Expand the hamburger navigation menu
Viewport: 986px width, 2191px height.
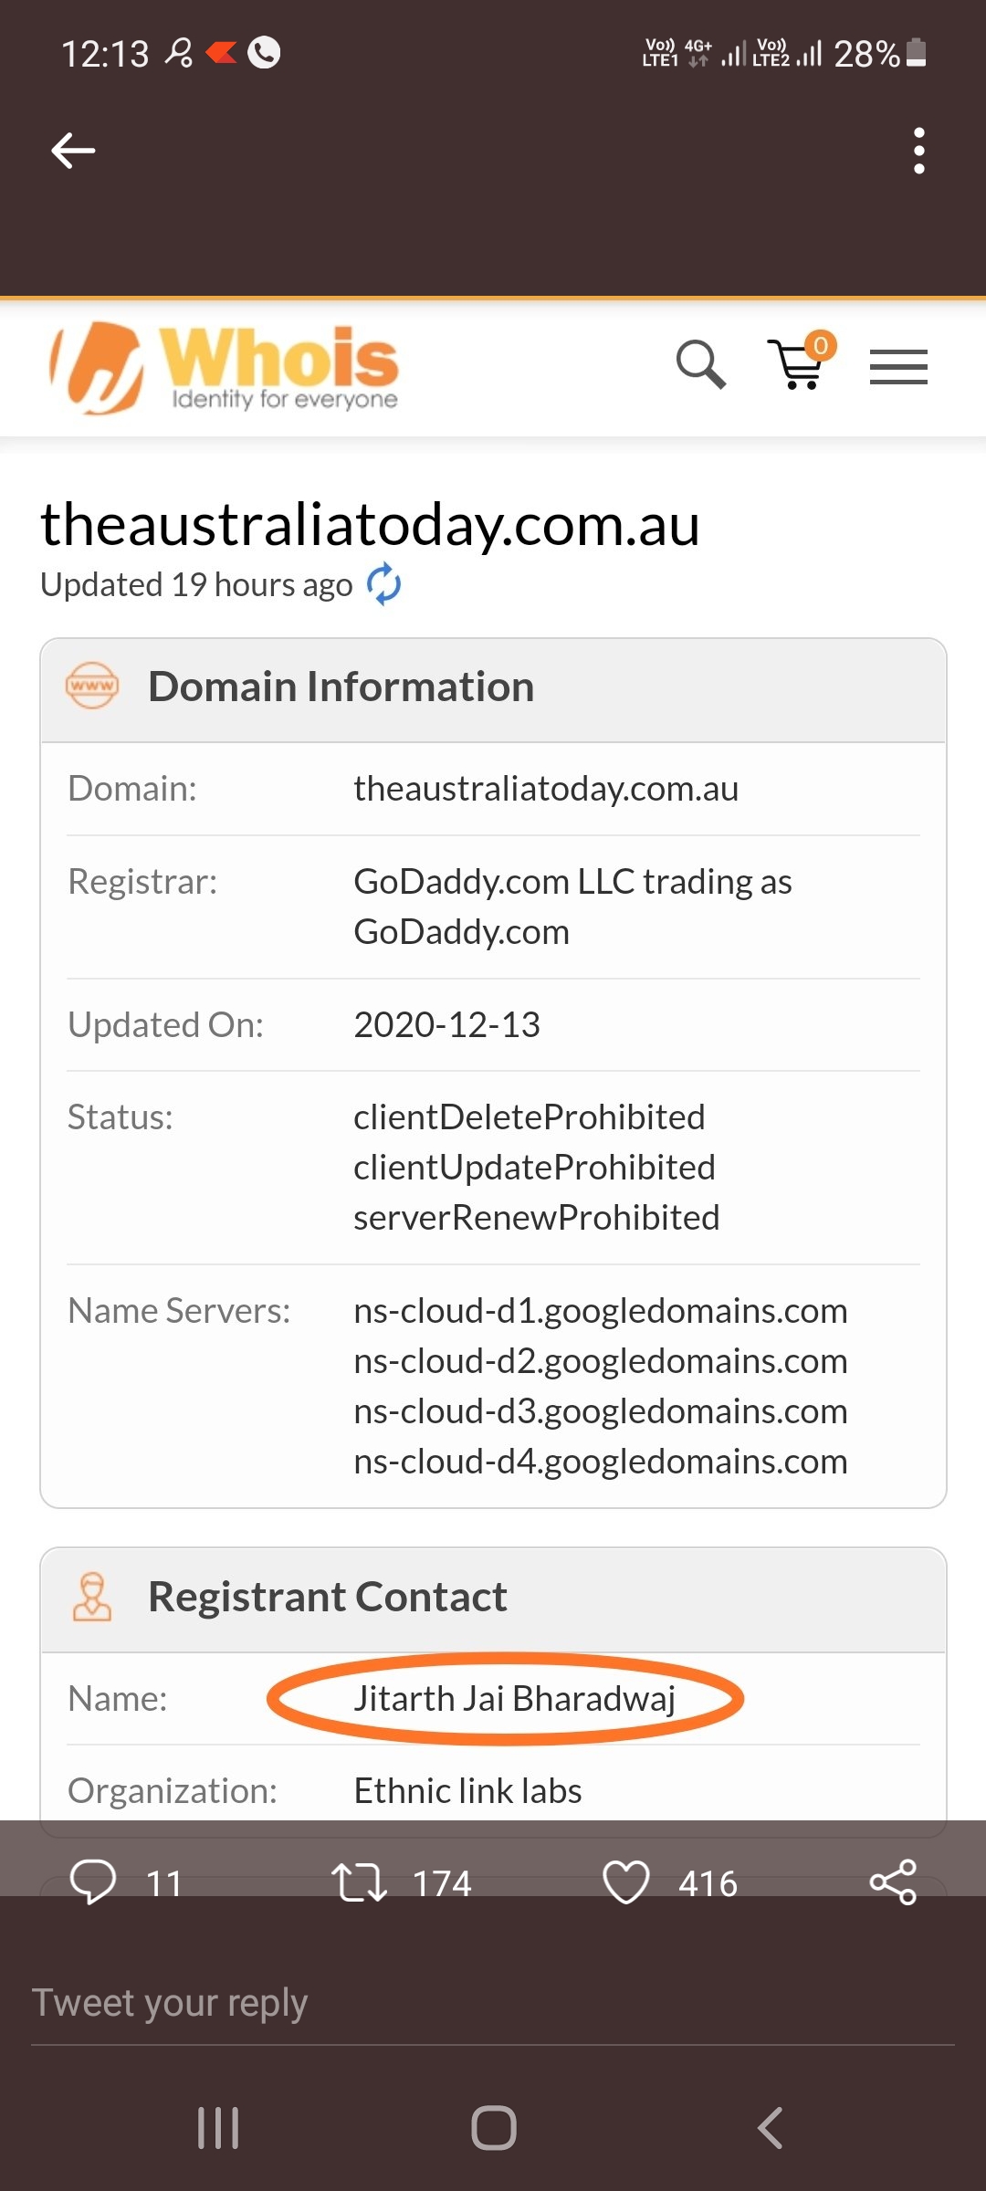(898, 367)
